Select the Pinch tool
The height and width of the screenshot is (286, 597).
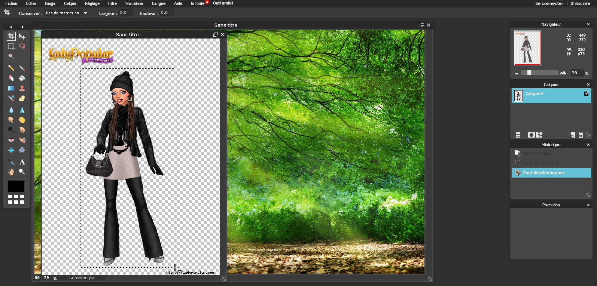(x=22, y=150)
